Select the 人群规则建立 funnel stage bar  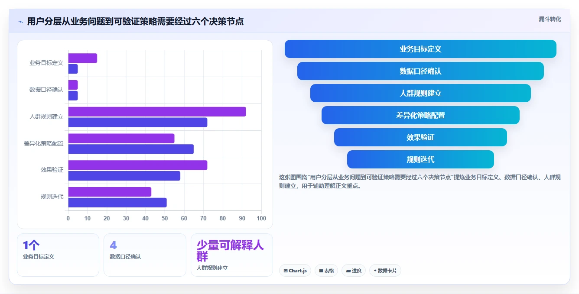(x=420, y=93)
